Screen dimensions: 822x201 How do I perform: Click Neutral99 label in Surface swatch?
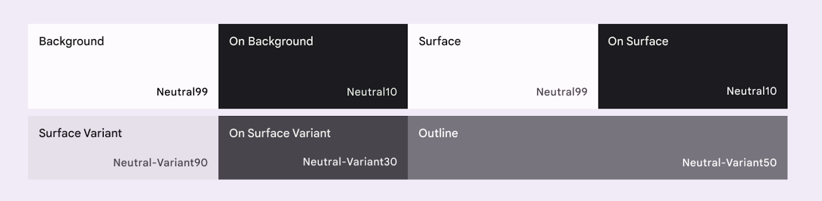[x=562, y=92]
